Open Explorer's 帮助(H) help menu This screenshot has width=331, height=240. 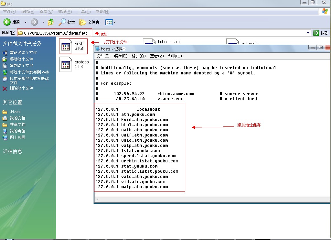coord(102,11)
